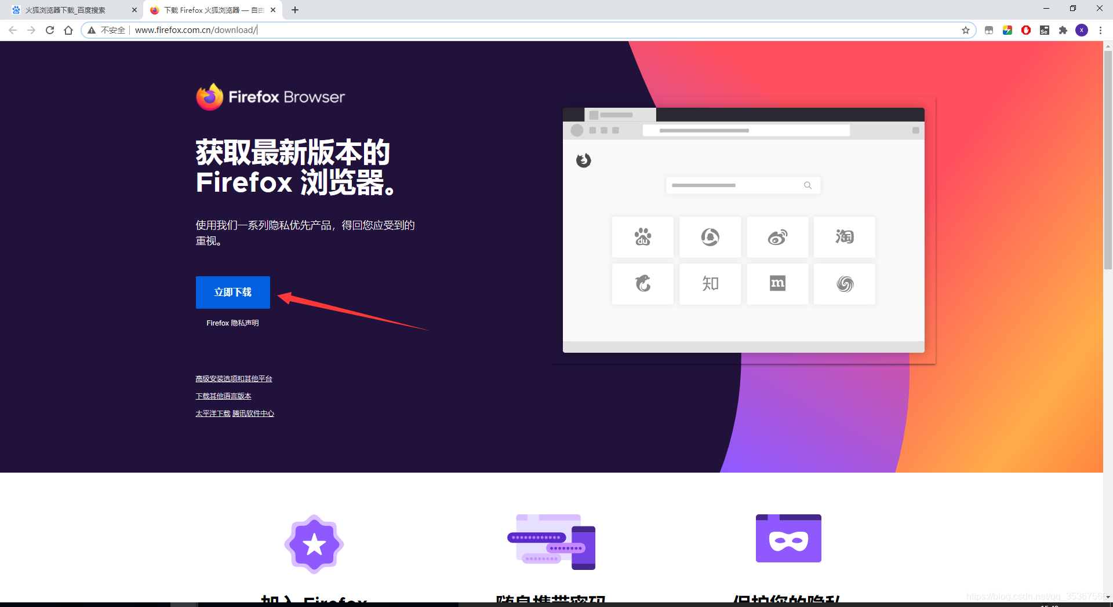Click the not-secure warning icon
Screen dimensions: 1113x607
(x=92, y=30)
